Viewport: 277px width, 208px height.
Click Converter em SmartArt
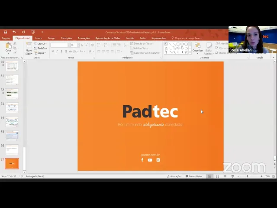(x=145, y=53)
